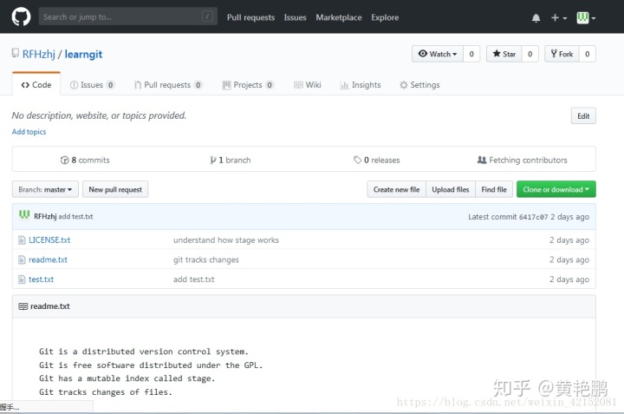Open Explore in top nav
Screen dimensions: 624x414
(x=385, y=17)
